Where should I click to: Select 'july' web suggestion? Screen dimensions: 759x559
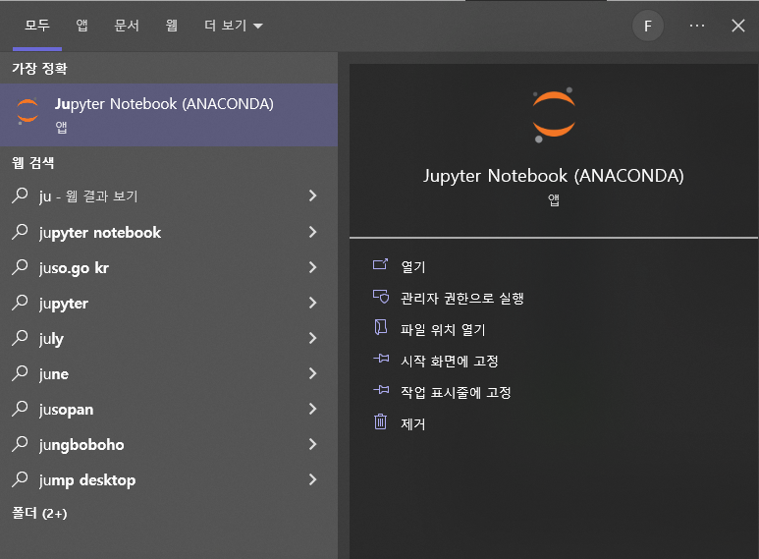coord(51,339)
